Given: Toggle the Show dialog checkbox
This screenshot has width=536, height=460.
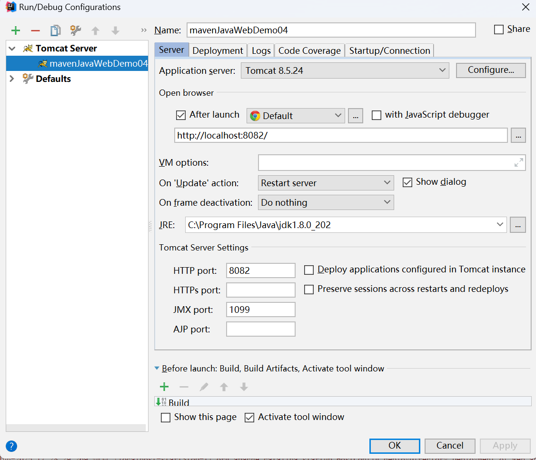Looking at the screenshot, I should pos(407,182).
